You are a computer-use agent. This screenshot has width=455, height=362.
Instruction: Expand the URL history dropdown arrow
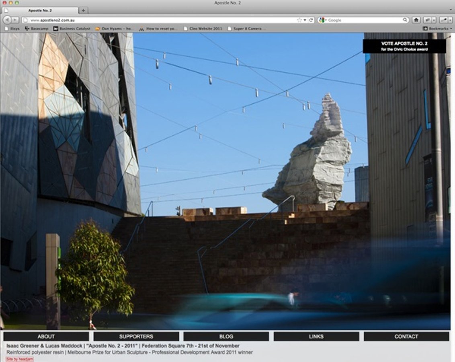click(x=305, y=20)
